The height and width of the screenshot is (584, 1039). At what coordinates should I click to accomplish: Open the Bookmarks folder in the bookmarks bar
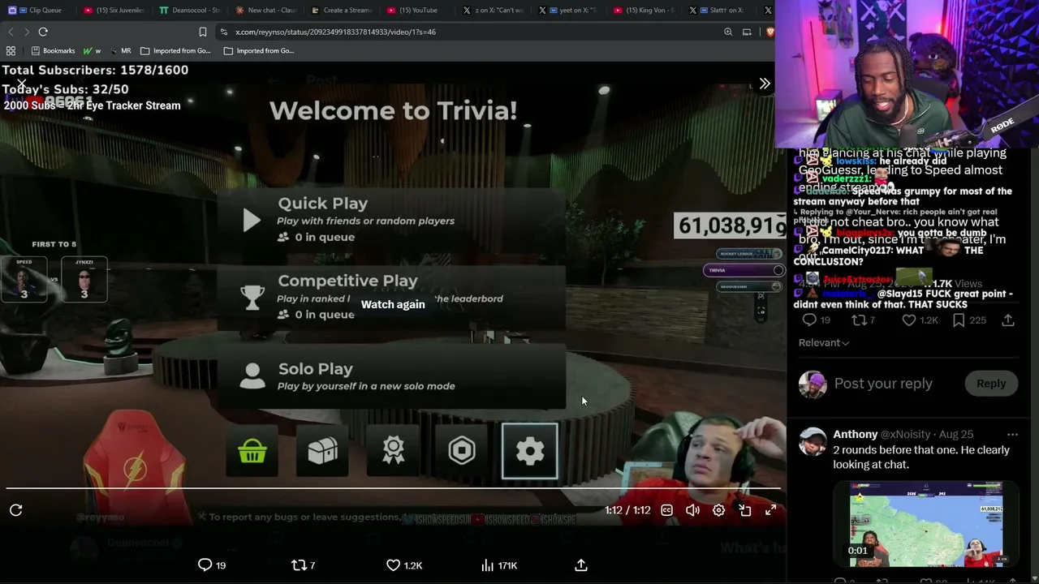click(x=53, y=50)
